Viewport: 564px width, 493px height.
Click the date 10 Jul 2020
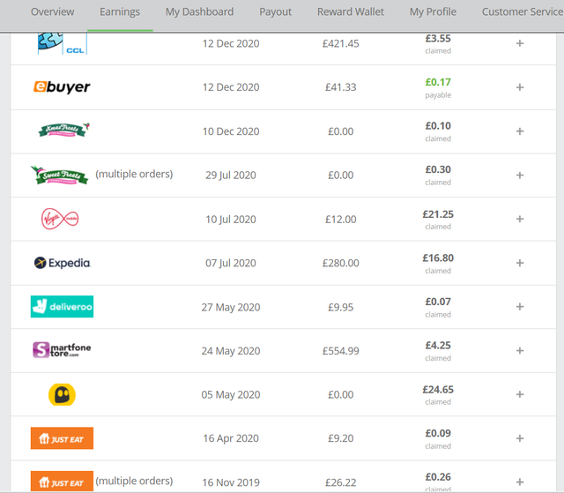coord(231,220)
